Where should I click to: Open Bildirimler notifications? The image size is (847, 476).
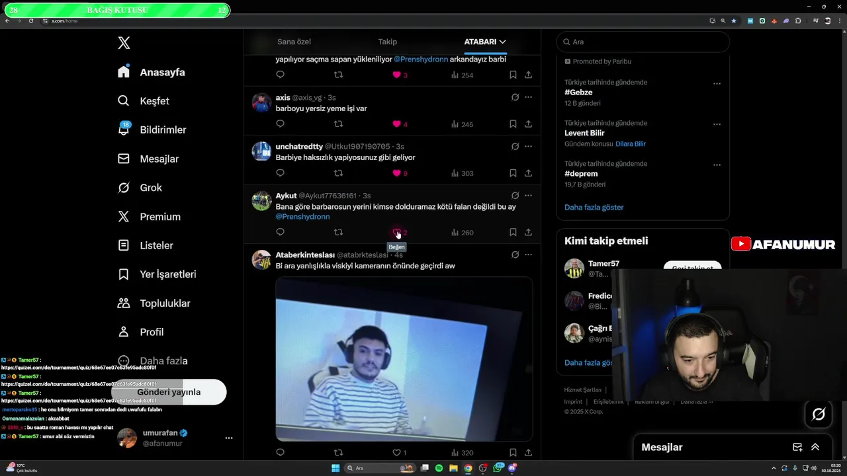click(x=152, y=130)
